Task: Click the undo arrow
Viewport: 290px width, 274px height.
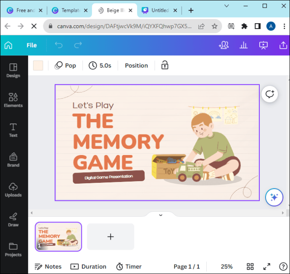Action: [x=59, y=45]
